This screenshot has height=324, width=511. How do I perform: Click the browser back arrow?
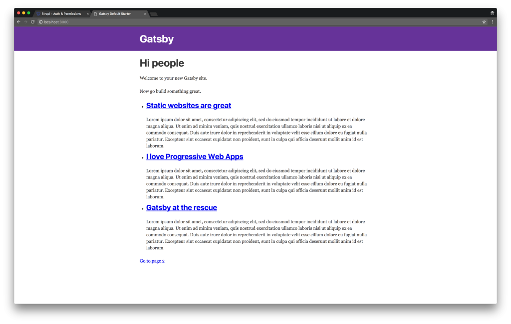[x=18, y=22]
